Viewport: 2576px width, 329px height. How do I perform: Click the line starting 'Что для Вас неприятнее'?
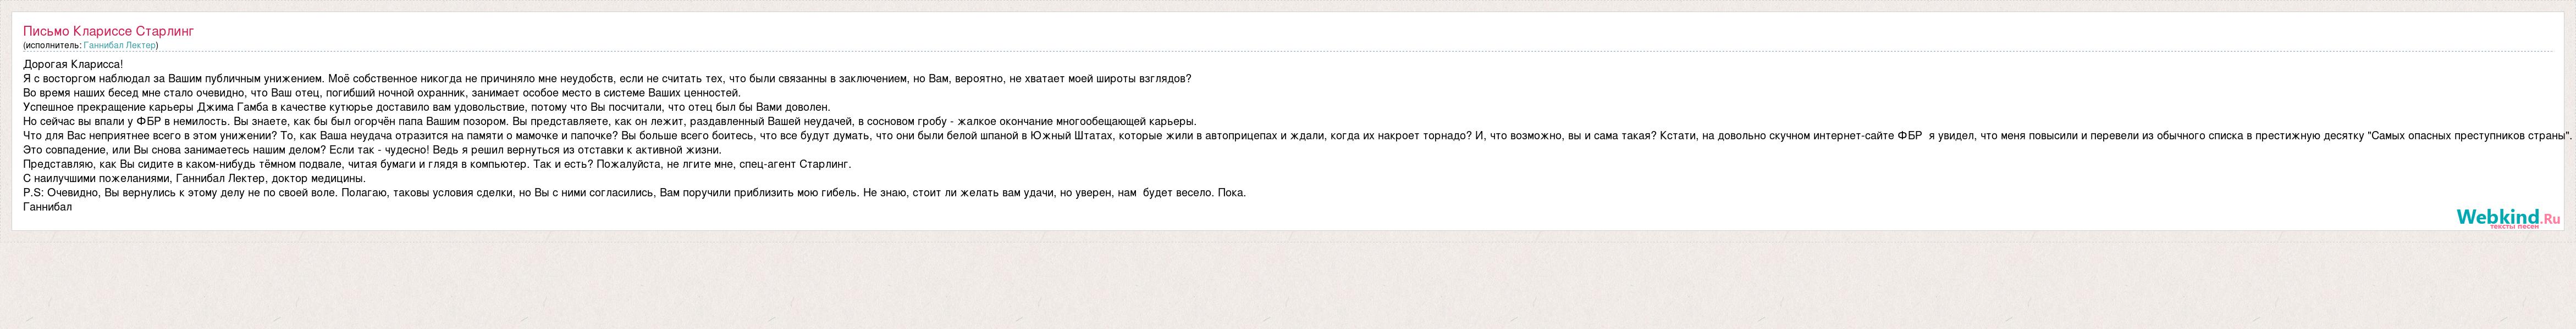tap(1297, 135)
